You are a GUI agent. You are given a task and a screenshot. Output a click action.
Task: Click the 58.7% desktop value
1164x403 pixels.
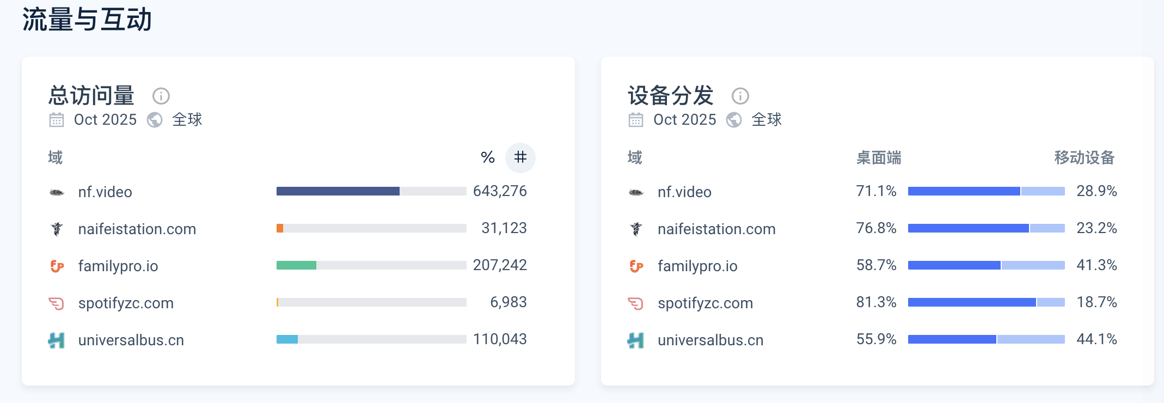(x=877, y=265)
